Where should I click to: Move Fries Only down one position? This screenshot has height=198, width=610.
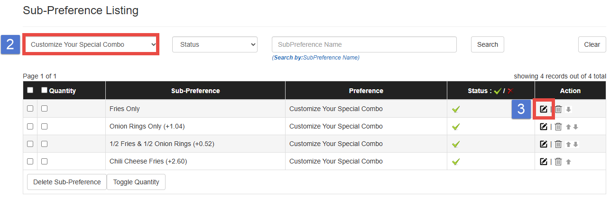coord(569,110)
